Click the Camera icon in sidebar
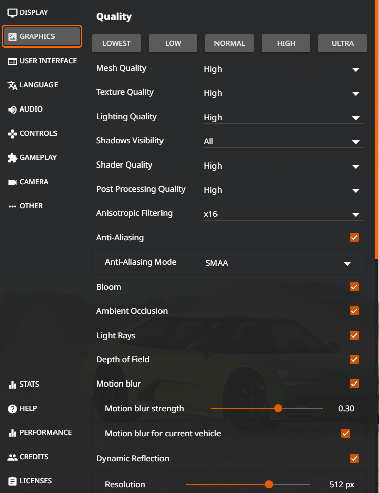Screen dimensions: 379x493 (12, 182)
